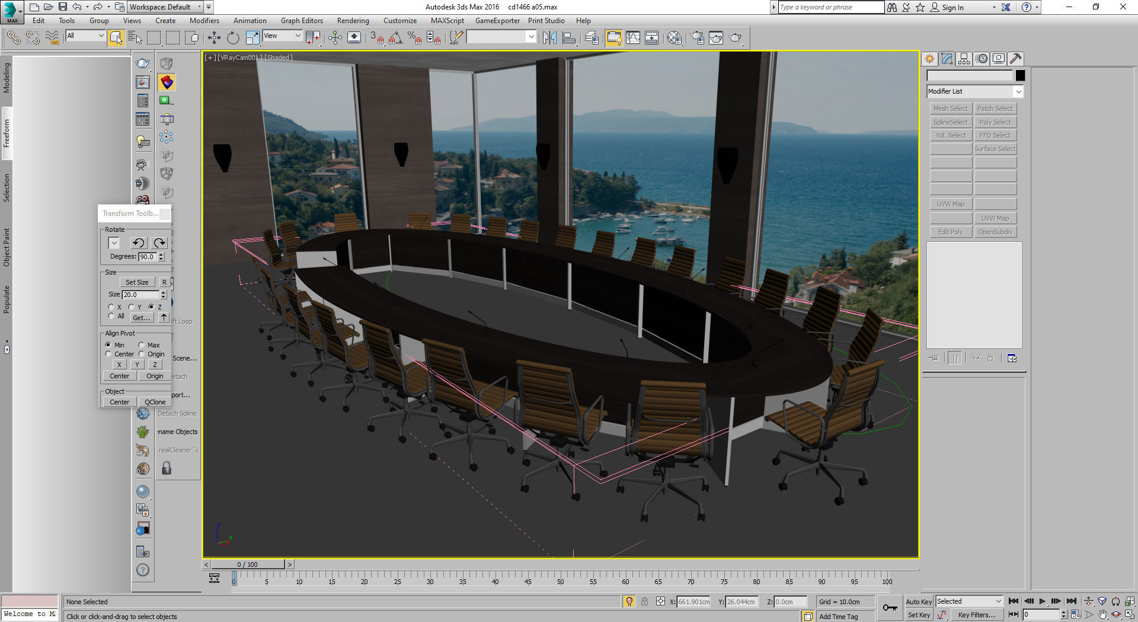Choose the Select and Move tool
The height and width of the screenshot is (622, 1138).
(214, 38)
